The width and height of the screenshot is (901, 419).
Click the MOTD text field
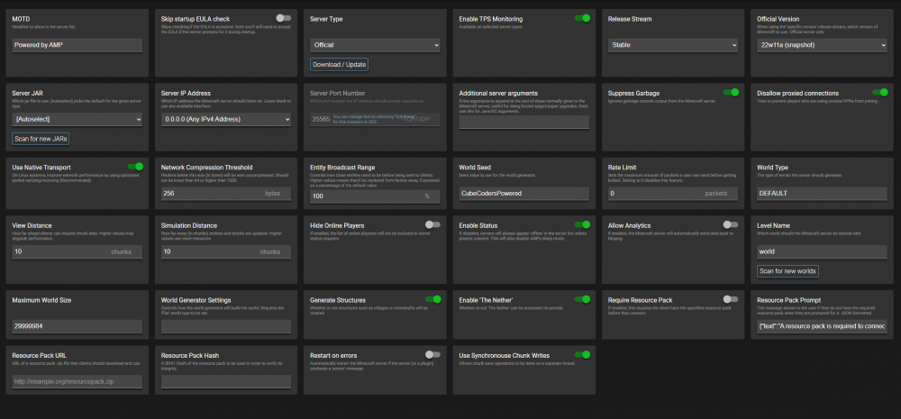pyautogui.click(x=77, y=45)
